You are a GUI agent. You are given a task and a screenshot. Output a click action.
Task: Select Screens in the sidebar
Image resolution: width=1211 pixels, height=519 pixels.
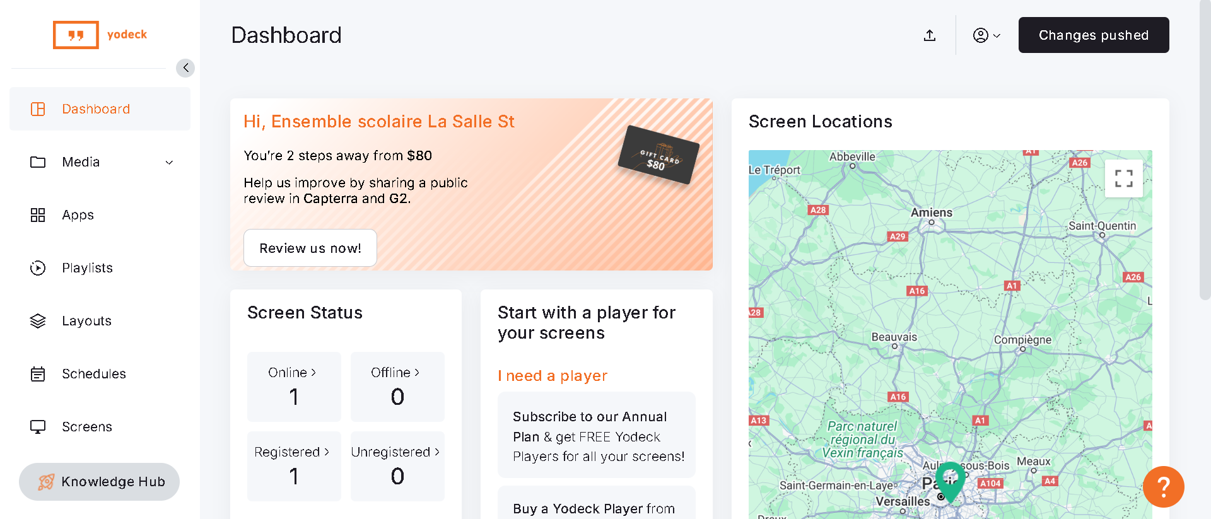[87, 427]
